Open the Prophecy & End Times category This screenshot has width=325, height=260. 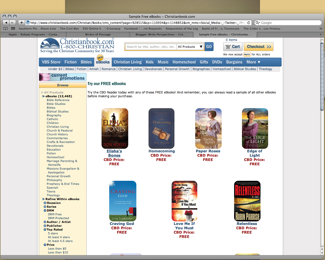[63, 184]
